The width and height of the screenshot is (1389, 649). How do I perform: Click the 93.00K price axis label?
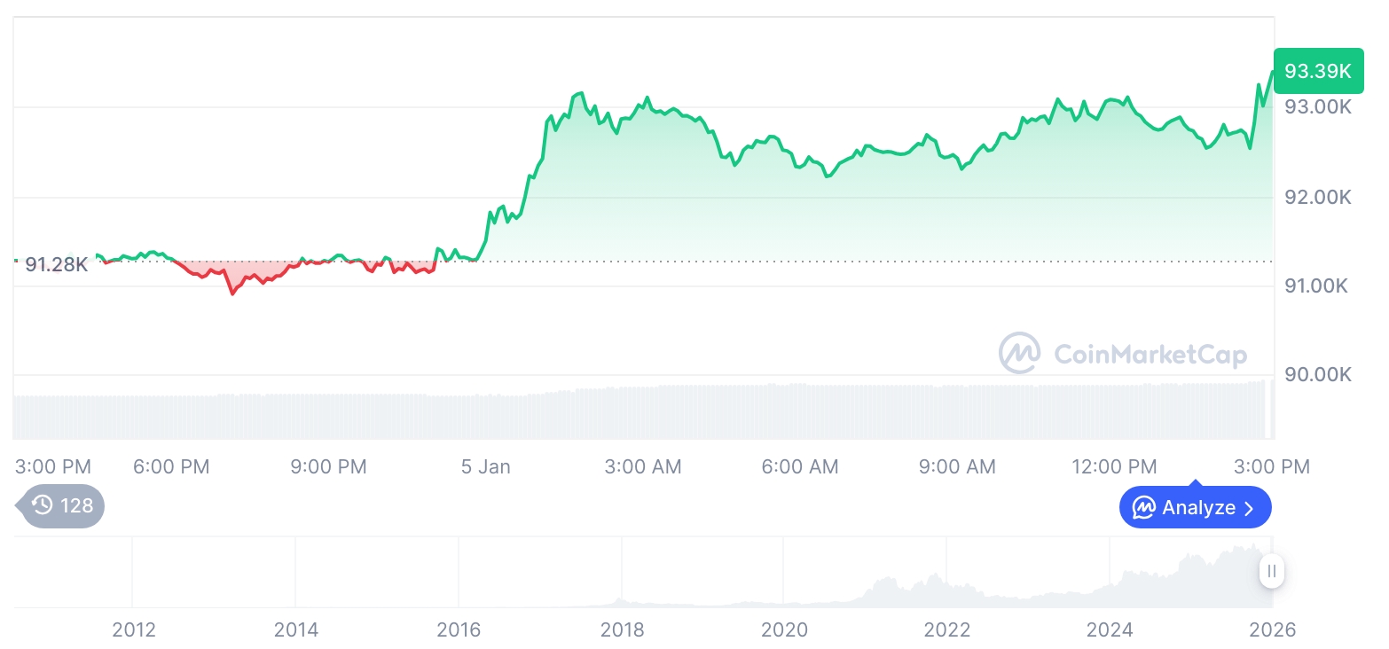pos(1317,106)
